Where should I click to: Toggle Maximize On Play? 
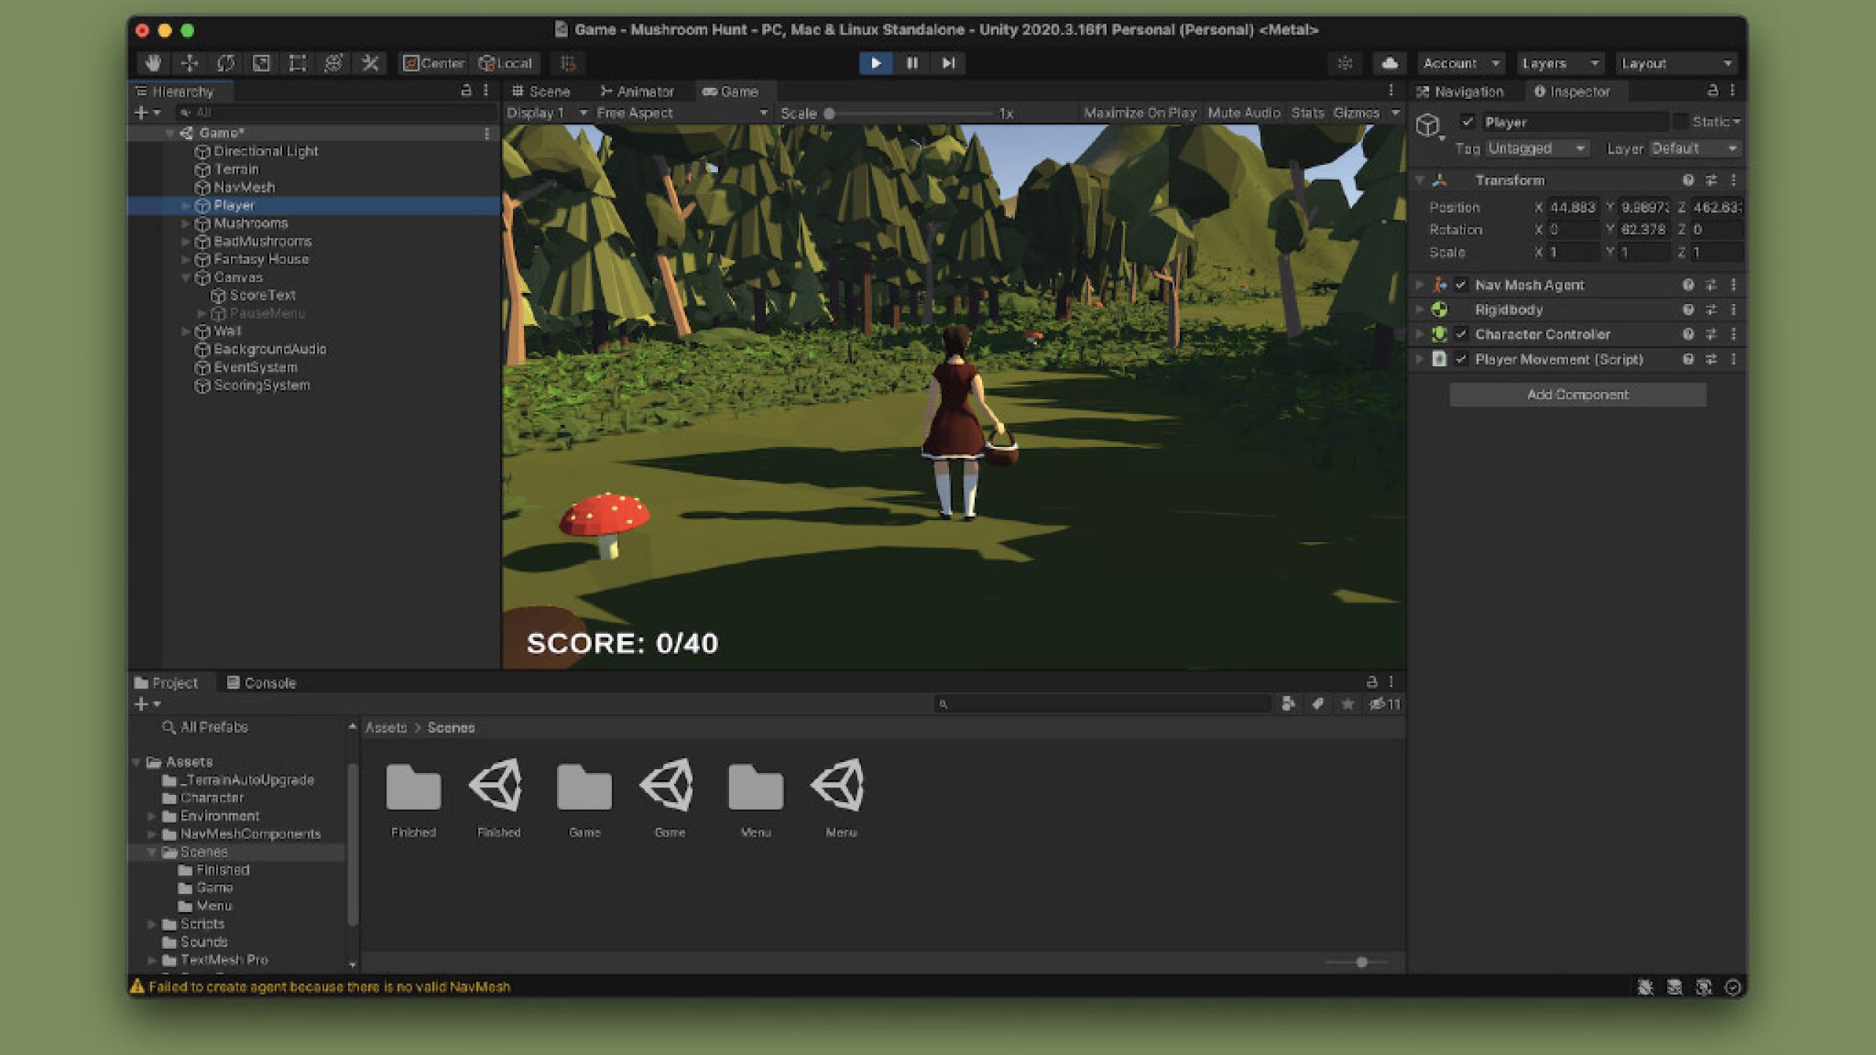coord(1140,113)
